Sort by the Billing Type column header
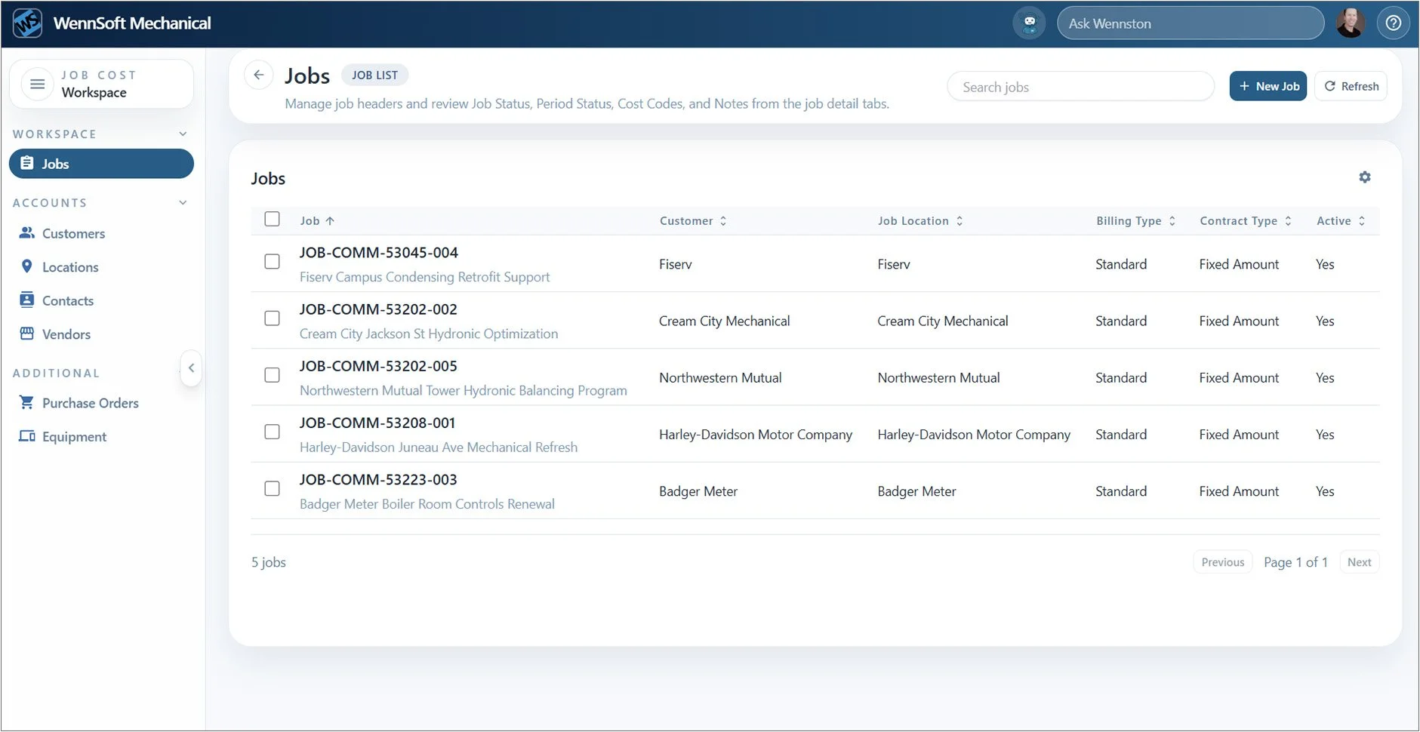1420x732 pixels. pos(1136,221)
